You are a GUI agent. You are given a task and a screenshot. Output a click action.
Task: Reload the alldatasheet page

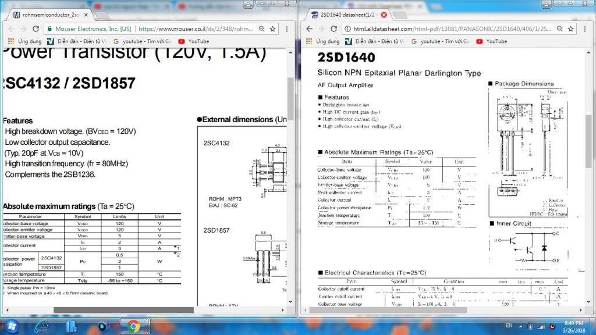click(x=334, y=29)
